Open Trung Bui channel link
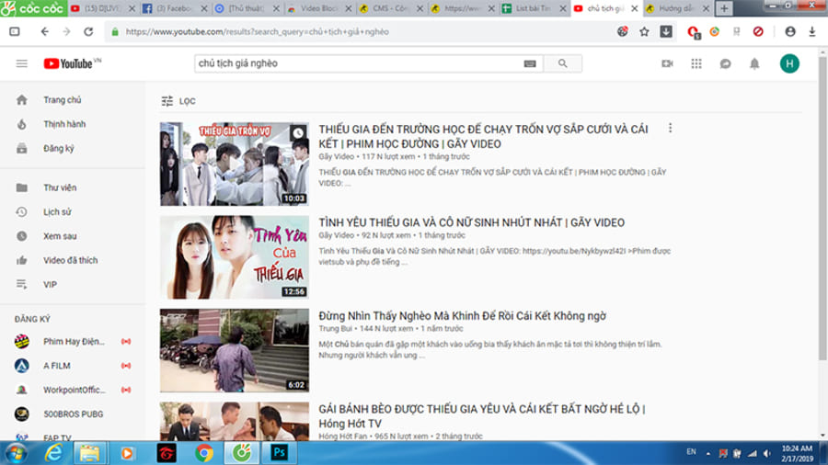The height and width of the screenshot is (465, 828). (x=335, y=328)
